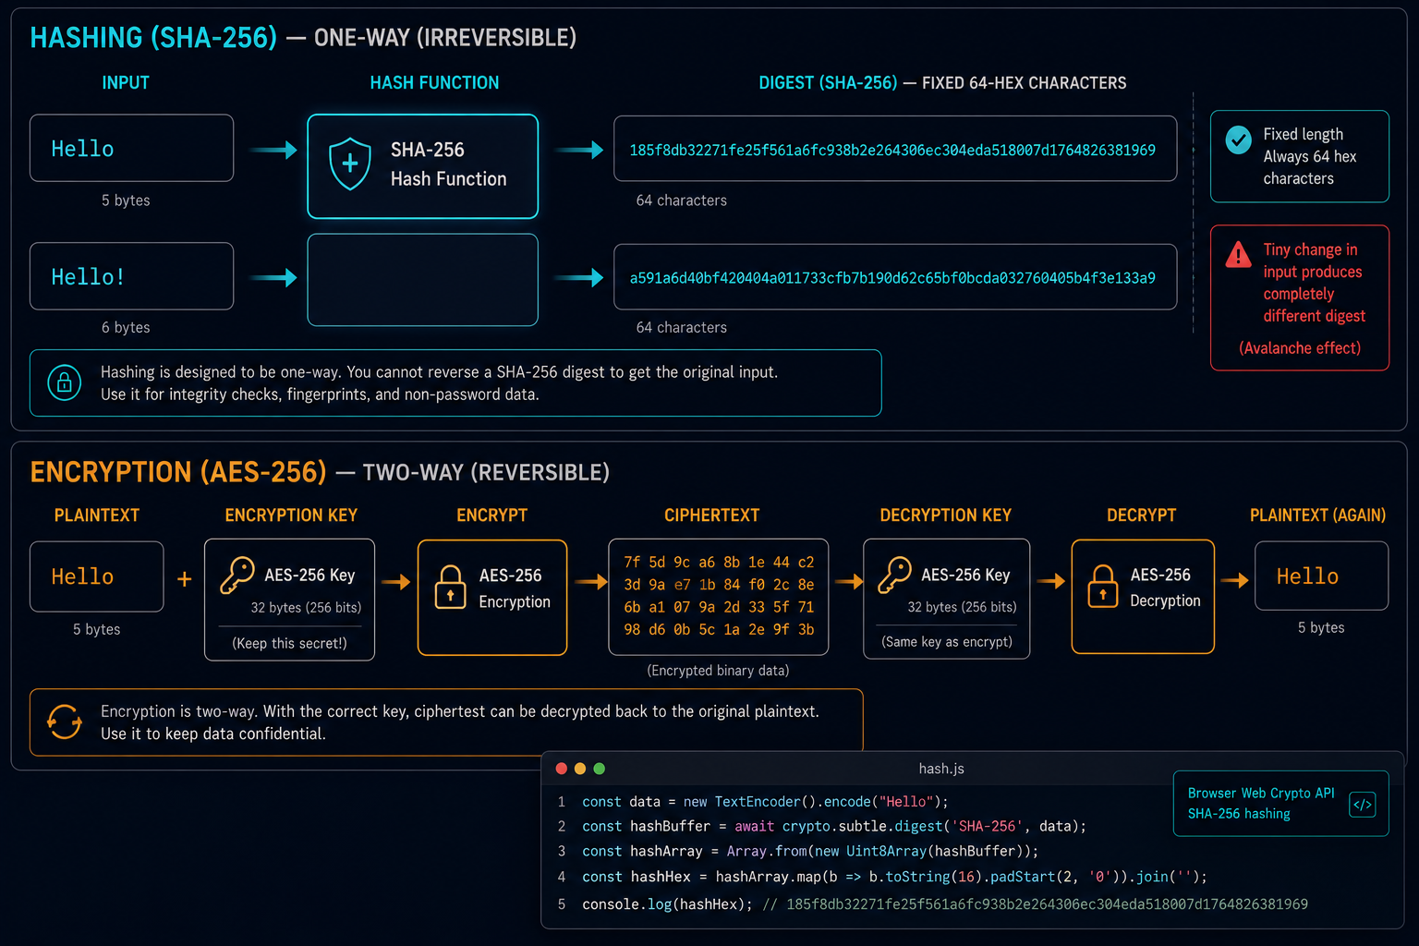Click the ENCRYPTION KEY column label

(x=291, y=515)
